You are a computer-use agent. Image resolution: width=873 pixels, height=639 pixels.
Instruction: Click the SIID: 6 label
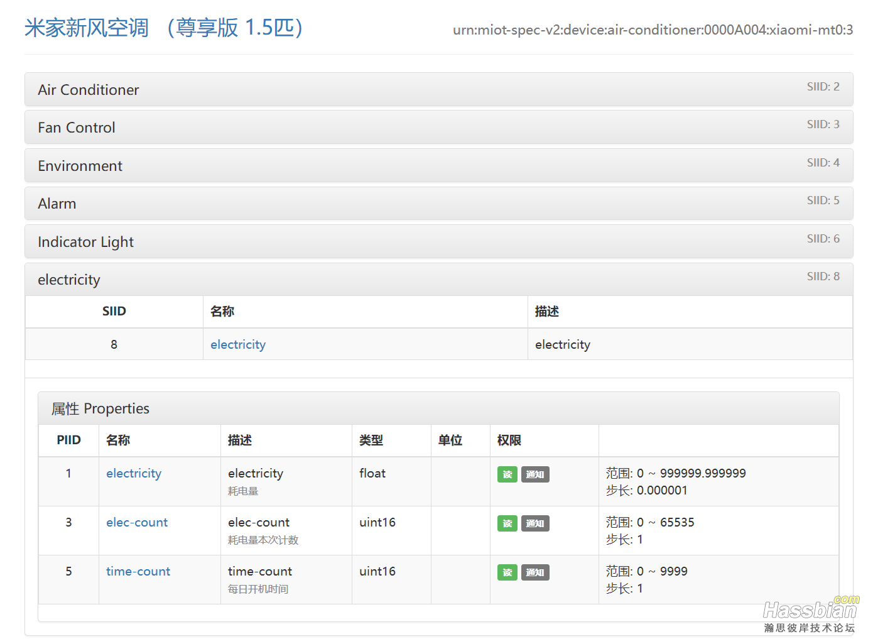823,239
